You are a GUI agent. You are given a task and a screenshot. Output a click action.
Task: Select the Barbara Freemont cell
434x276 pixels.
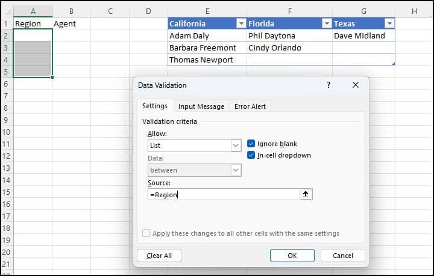(207, 48)
